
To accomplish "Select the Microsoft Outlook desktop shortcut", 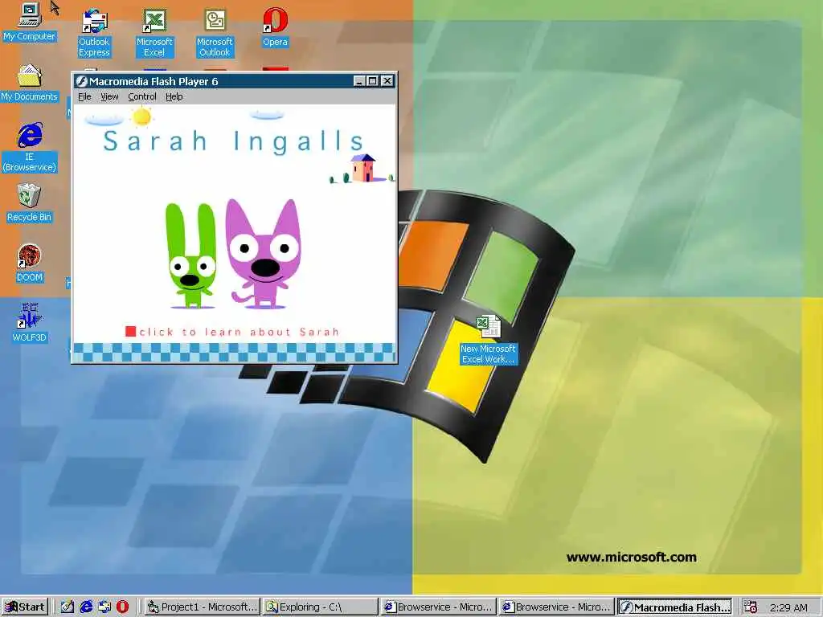I will point(215,32).
